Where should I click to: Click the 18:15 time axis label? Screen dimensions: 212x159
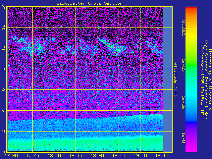pos(76,156)
